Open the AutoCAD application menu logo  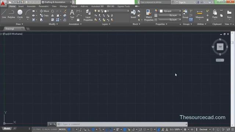point(3,3)
